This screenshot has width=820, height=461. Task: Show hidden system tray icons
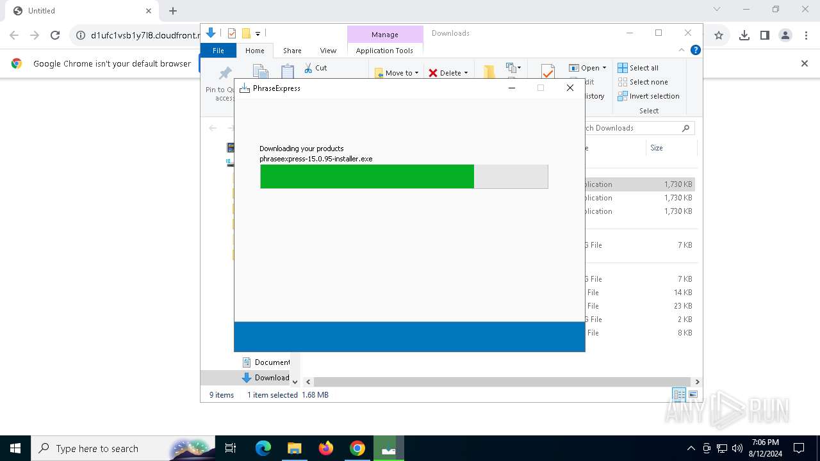click(x=691, y=448)
